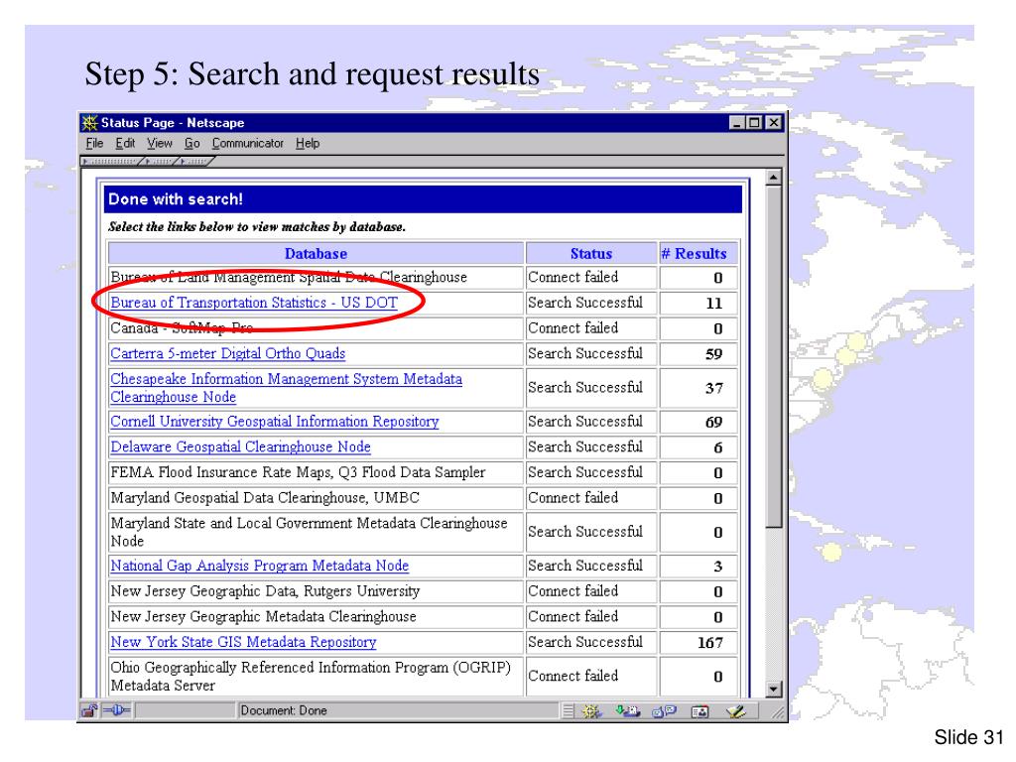Click 'Ohio Geographically Referenced Information Program' text
Viewport: 1016px width, 762px height.
pyautogui.click(x=311, y=676)
